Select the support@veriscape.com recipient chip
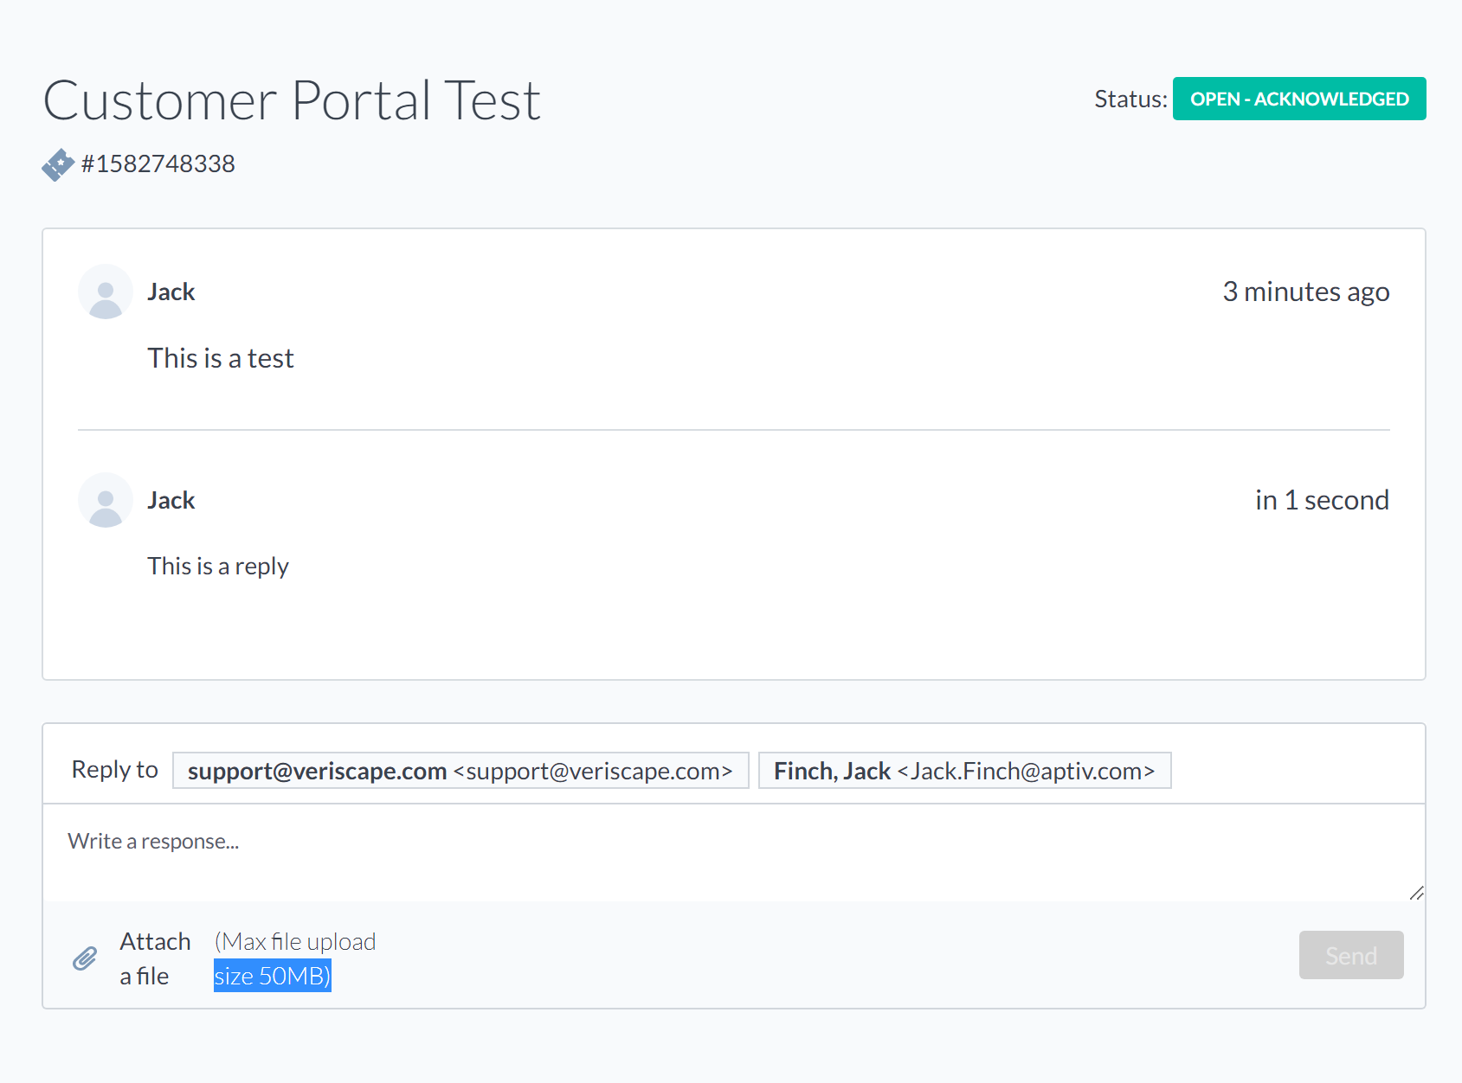 coord(460,771)
